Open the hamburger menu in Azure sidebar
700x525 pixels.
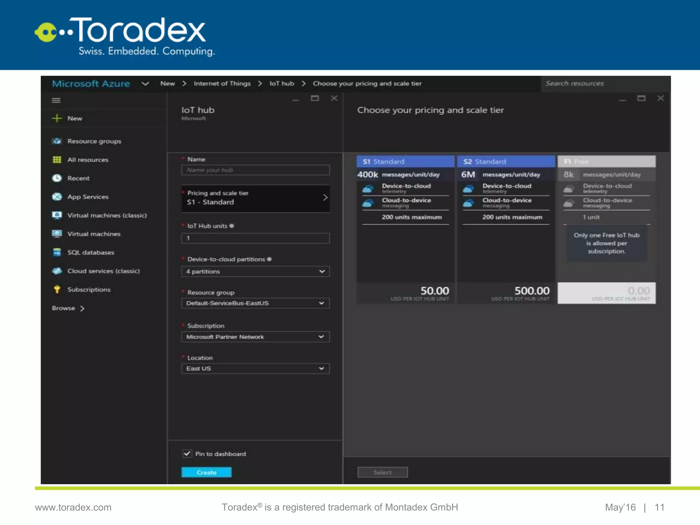coord(56,100)
